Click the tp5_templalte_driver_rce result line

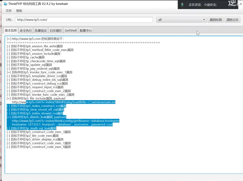click(37, 76)
